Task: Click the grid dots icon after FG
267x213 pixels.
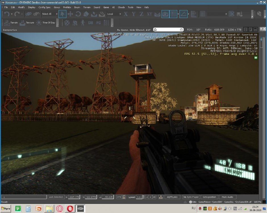Action: pyautogui.click(x=106, y=23)
